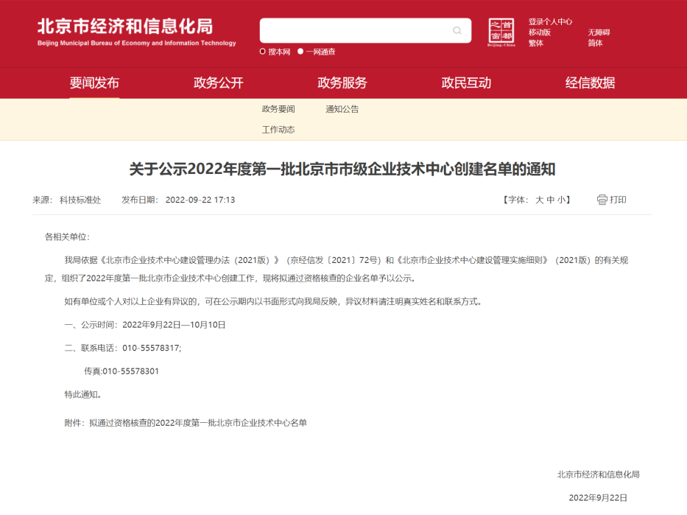Click the bottom date 2022年9月22日

[598, 498]
